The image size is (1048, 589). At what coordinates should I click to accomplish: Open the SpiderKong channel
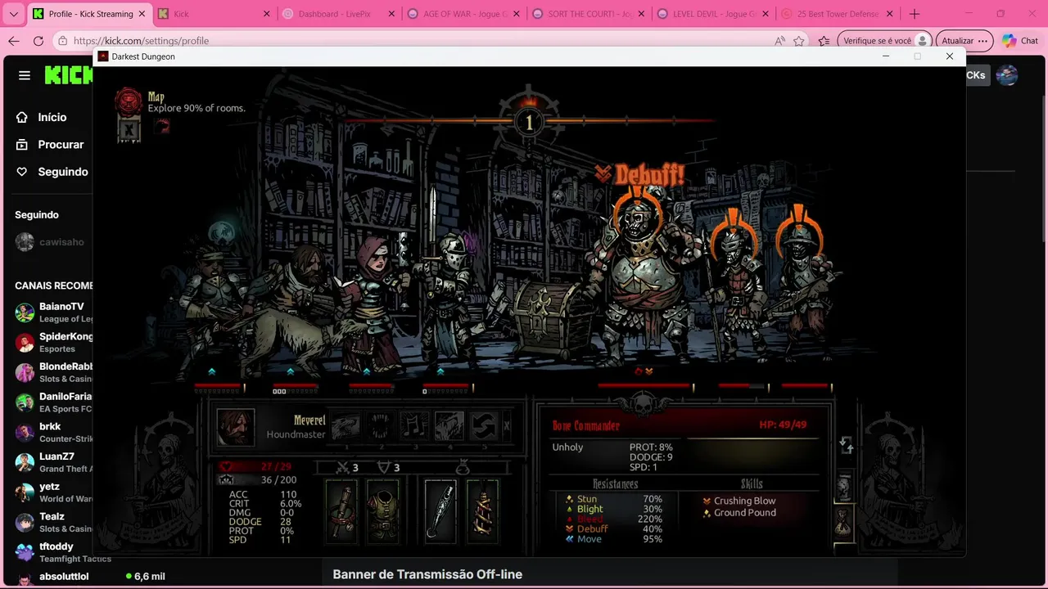[52, 343]
